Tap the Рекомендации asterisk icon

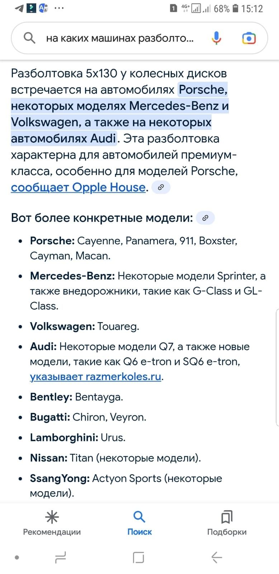pyautogui.click(x=52, y=517)
